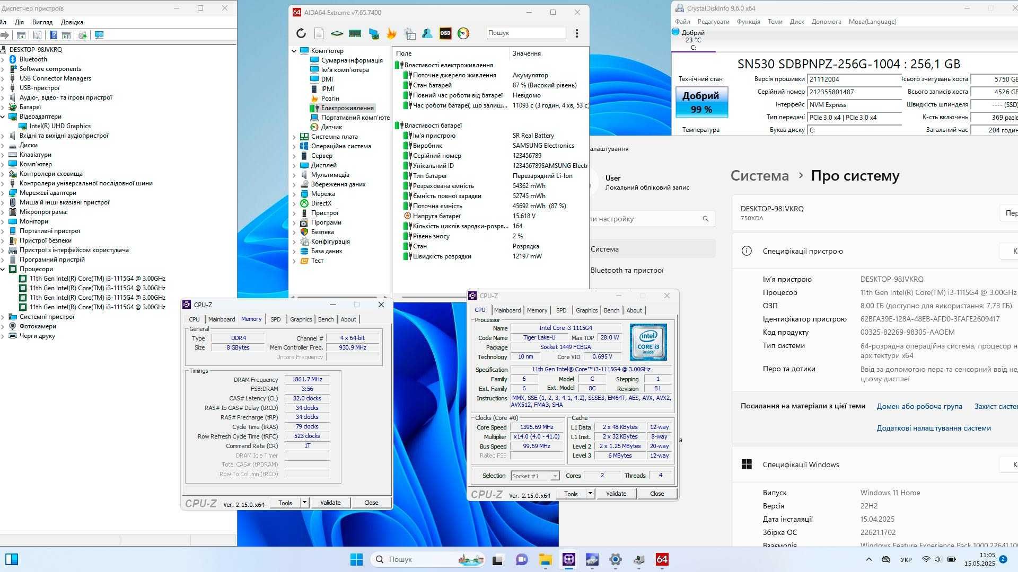Click the AIDA64 motherboard chip toolbar icon

[337, 33]
